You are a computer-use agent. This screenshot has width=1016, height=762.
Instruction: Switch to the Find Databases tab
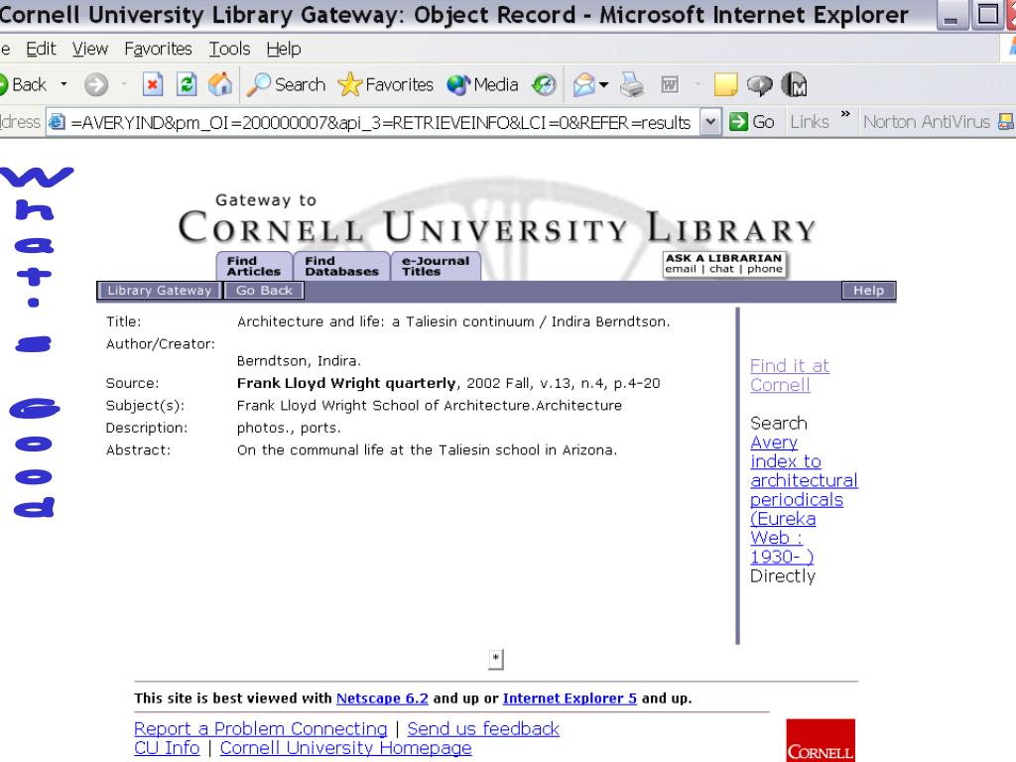[341, 266]
